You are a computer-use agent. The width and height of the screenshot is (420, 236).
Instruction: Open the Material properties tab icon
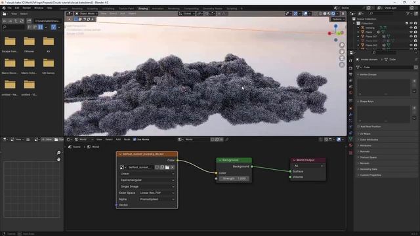pyautogui.click(x=350, y=146)
